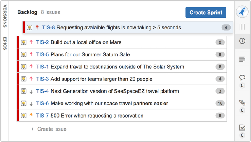
Task: Grab the vertical bars panel resize handle
Action: pyautogui.click(x=242, y=27)
